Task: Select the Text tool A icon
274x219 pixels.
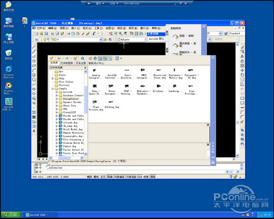Action: tap(34, 131)
